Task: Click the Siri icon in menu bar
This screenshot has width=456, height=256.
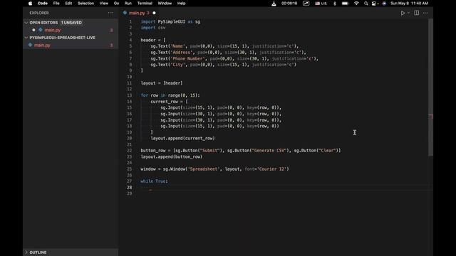Action: click(384, 4)
